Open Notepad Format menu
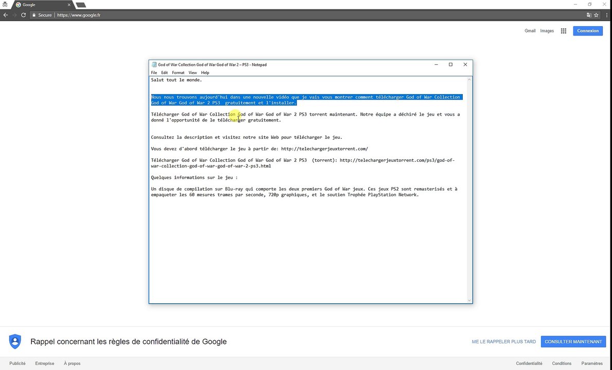 178,72
